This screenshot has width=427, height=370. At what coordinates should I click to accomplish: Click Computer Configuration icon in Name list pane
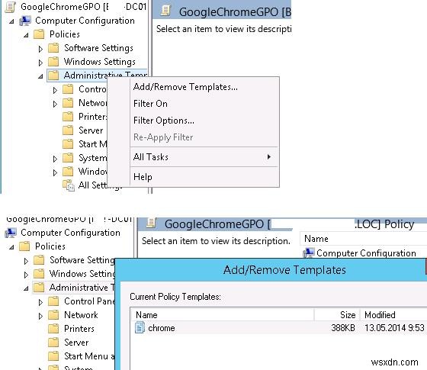(309, 253)
